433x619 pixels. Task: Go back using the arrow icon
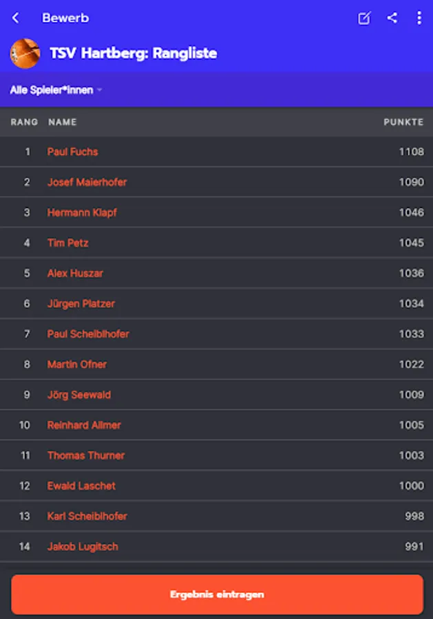16,18
